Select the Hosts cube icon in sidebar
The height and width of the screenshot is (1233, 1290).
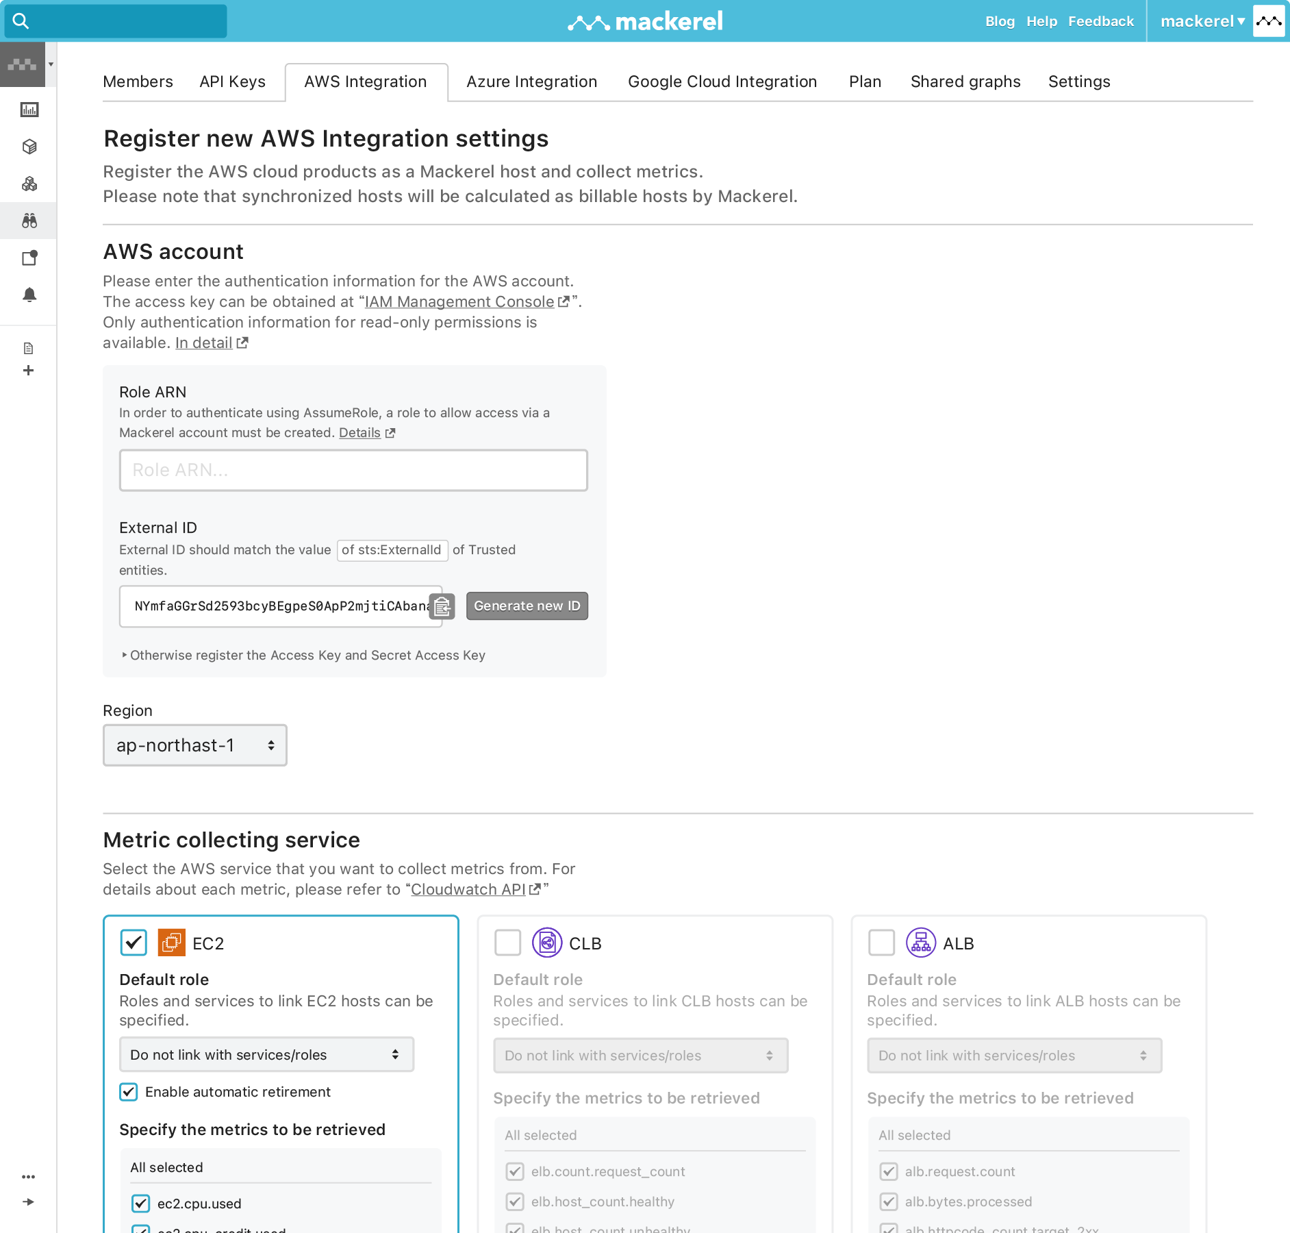click(x=29, y=146)
